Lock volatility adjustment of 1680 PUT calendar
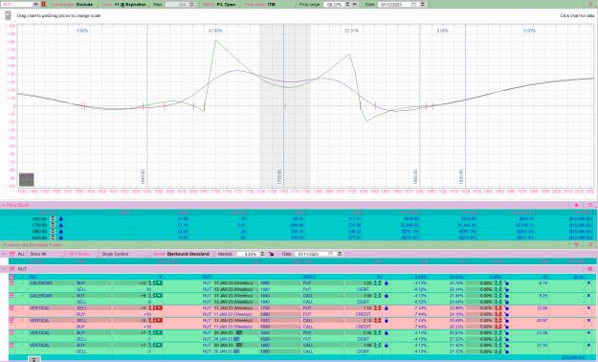 pos(506,283)
